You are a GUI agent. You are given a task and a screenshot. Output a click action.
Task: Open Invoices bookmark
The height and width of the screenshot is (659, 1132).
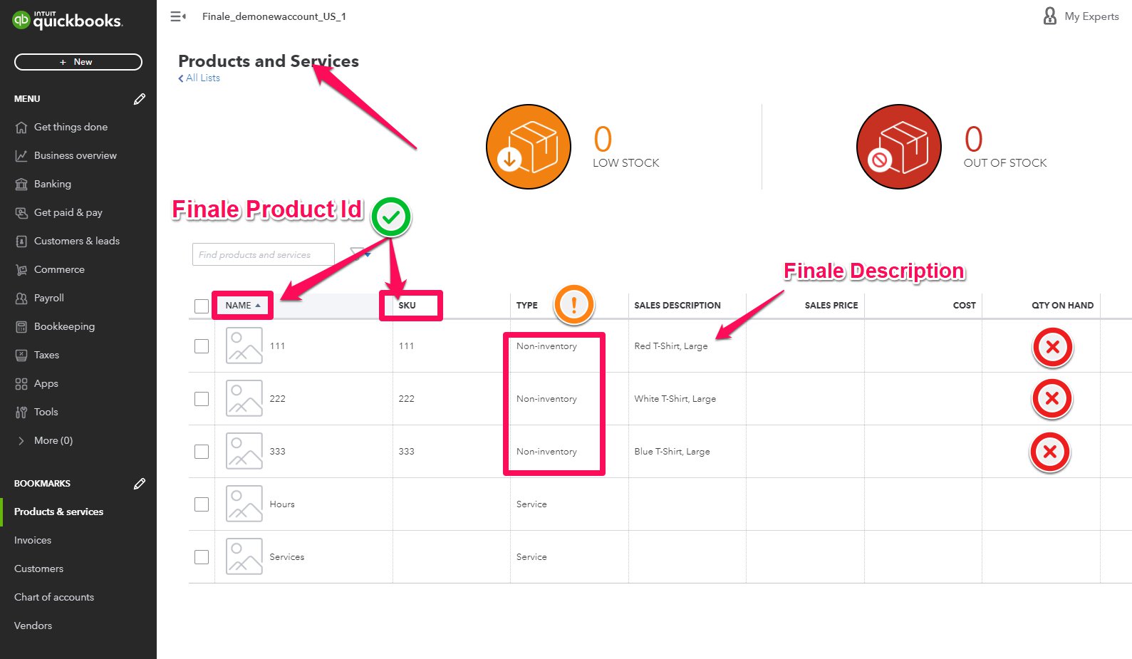33,541
